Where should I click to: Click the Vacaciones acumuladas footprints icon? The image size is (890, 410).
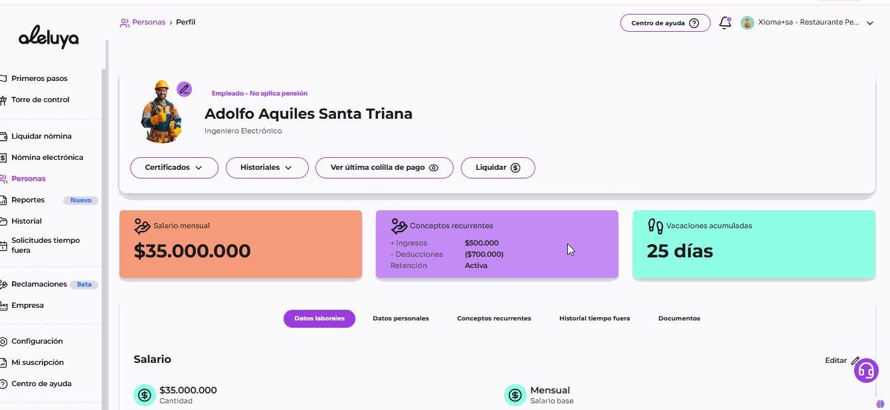(656, 226)
